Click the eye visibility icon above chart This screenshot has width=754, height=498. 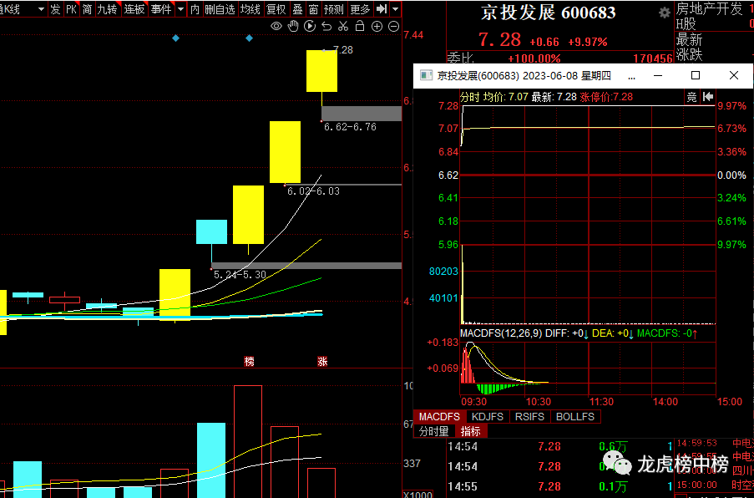[x=276, y=27]
